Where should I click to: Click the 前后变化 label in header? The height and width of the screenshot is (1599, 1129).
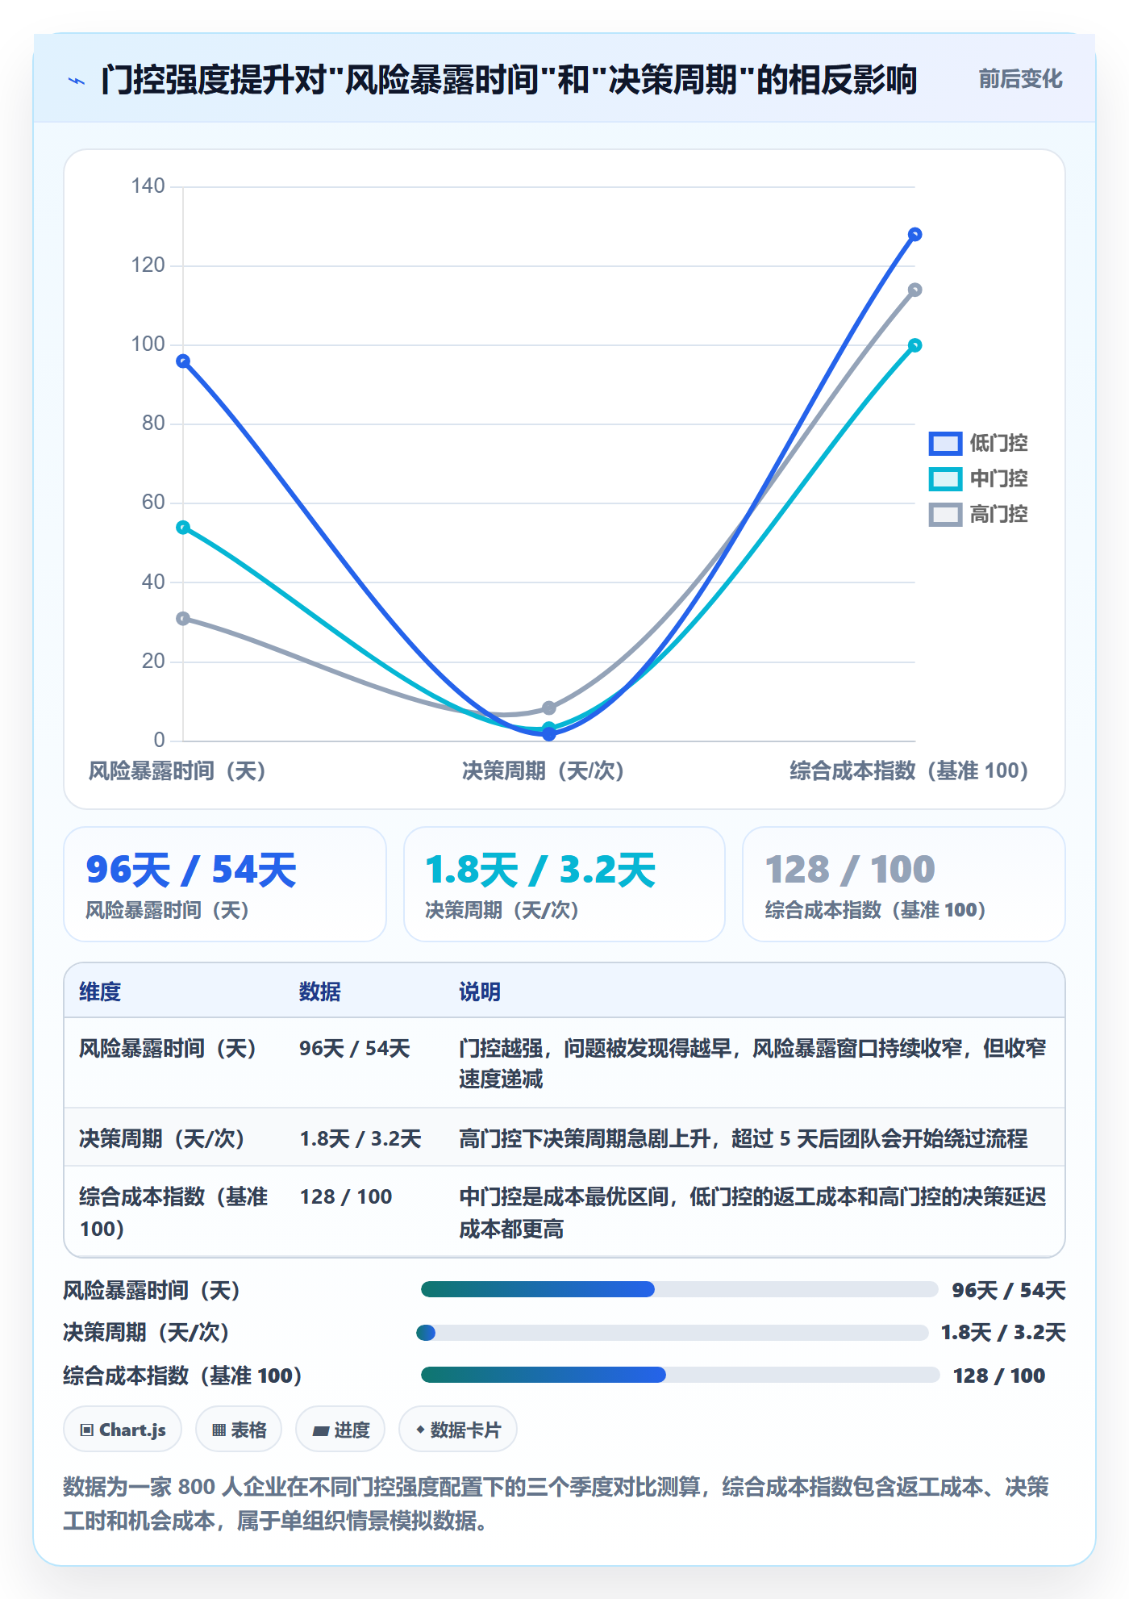pos(1020,79)
